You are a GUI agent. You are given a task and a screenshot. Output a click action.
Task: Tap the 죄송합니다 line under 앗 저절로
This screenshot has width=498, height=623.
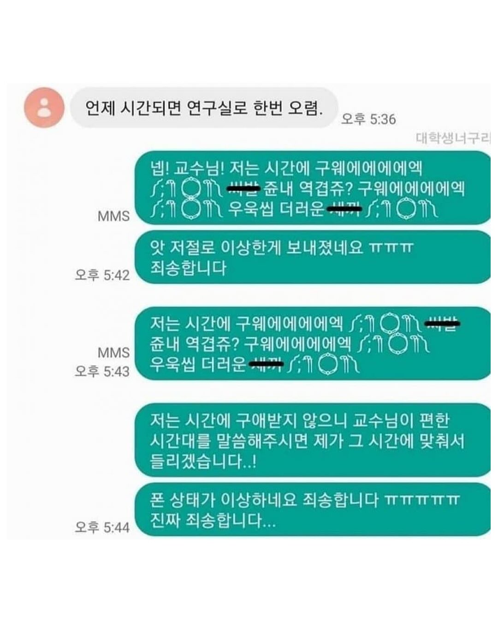189,268
